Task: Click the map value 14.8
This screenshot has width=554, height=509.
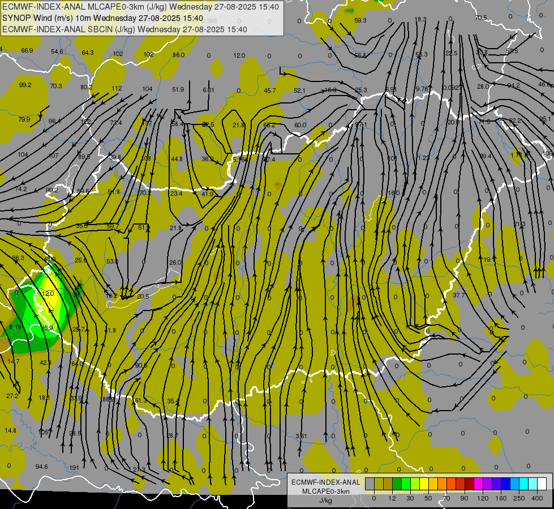Action: (11, 430)
